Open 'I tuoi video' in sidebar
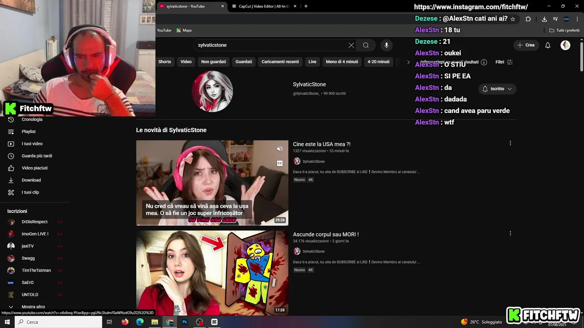This screenshot has width=584, height=328. coord(32,143)
